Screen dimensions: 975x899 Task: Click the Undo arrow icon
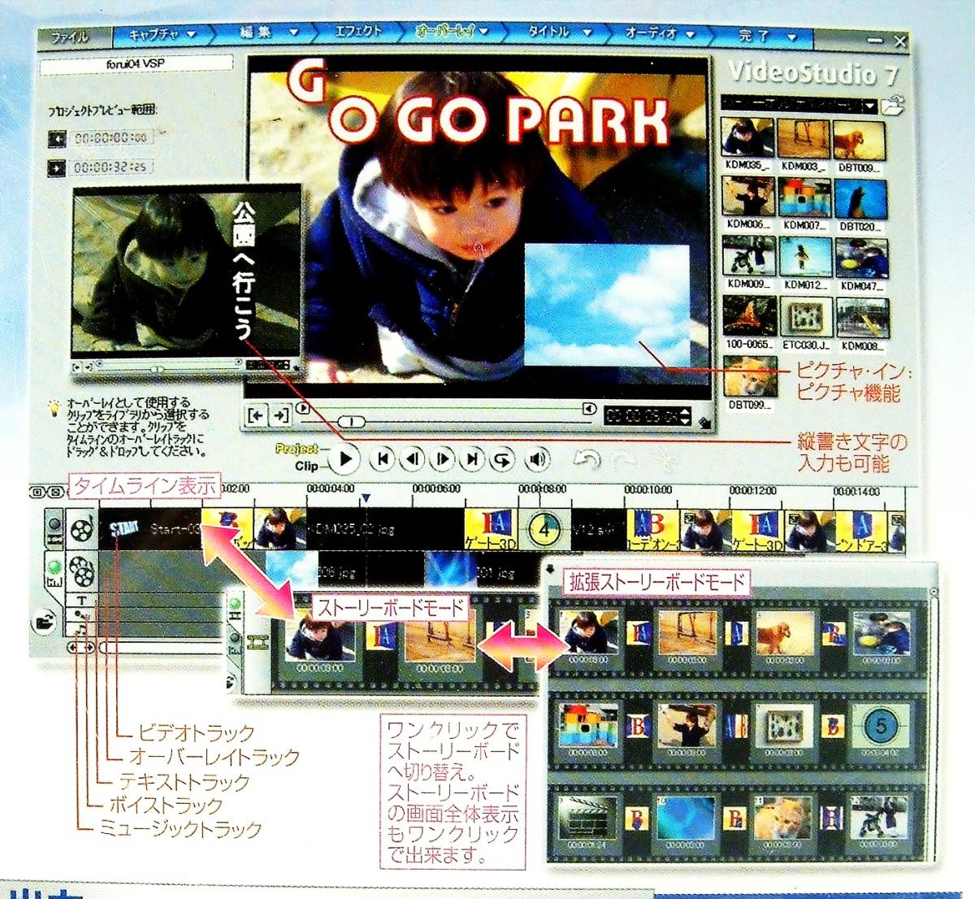click(587, 460)
